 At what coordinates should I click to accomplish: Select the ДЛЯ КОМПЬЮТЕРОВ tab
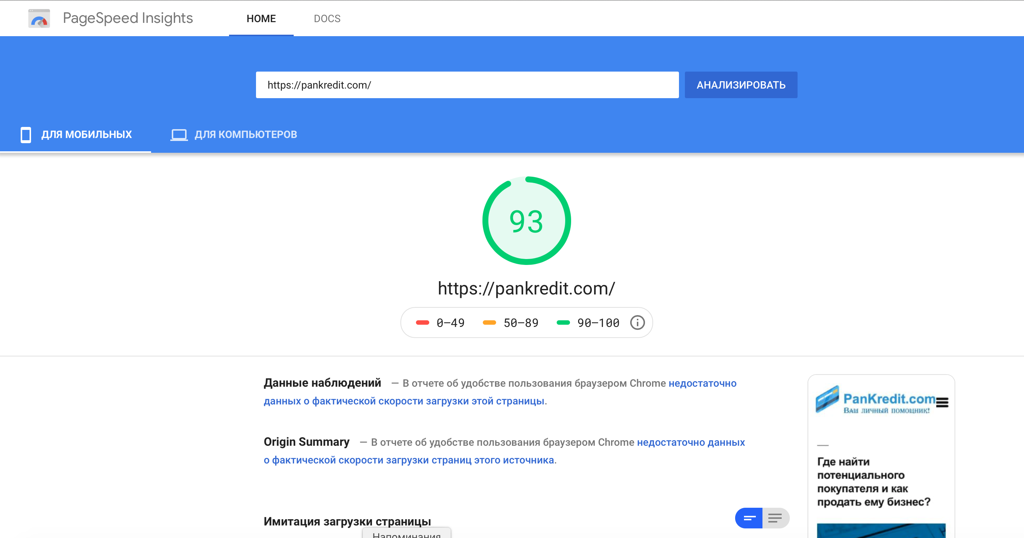click(245, 135)
